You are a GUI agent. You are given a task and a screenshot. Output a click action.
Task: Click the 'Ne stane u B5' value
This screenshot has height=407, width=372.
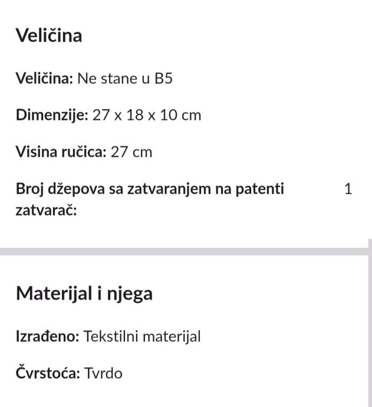point(125,78)
